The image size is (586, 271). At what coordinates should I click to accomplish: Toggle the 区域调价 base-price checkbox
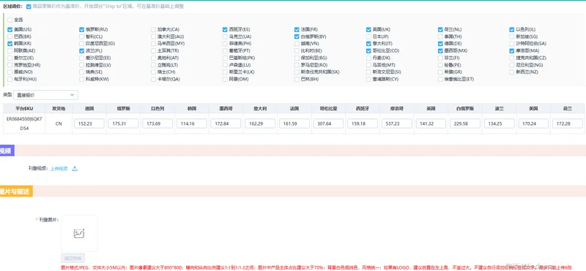tap(29, 7)
